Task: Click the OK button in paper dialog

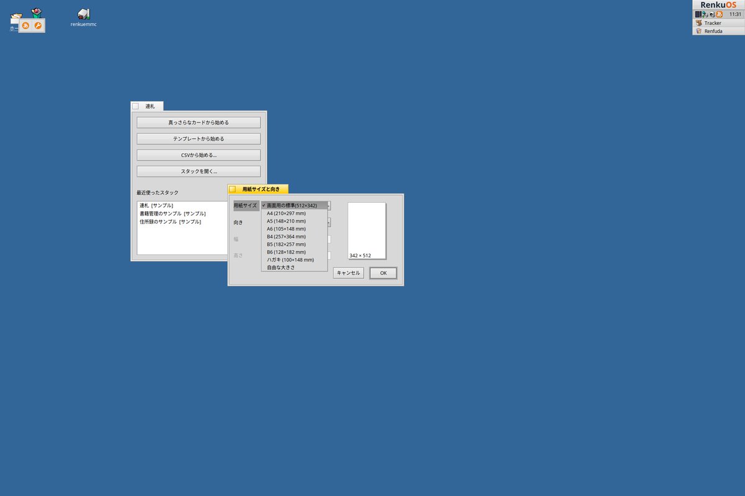Action: [383, 273]
